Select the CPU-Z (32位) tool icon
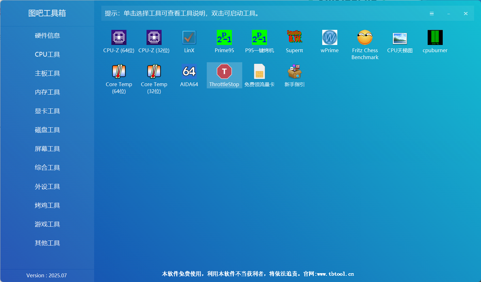The image size is (481, 282). [154, 37]
